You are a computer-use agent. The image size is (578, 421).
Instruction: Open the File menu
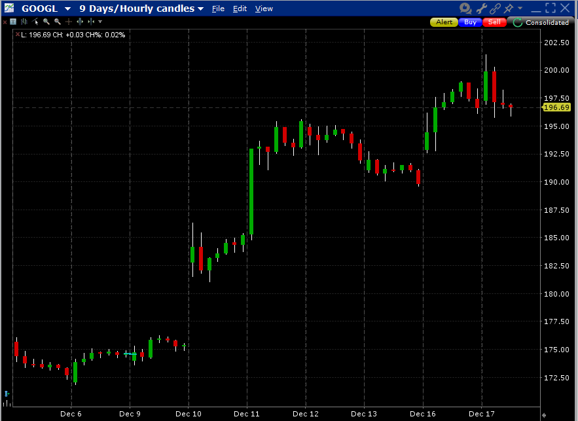(218, 9)
